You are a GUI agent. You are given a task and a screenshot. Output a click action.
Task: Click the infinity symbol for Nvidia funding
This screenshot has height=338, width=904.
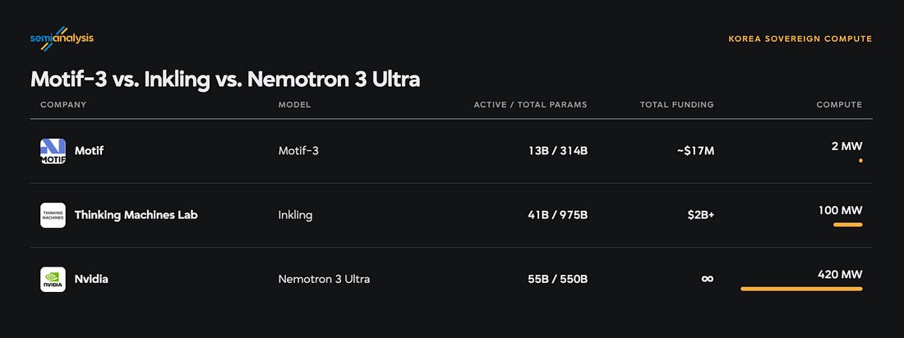tap(708, 279)
